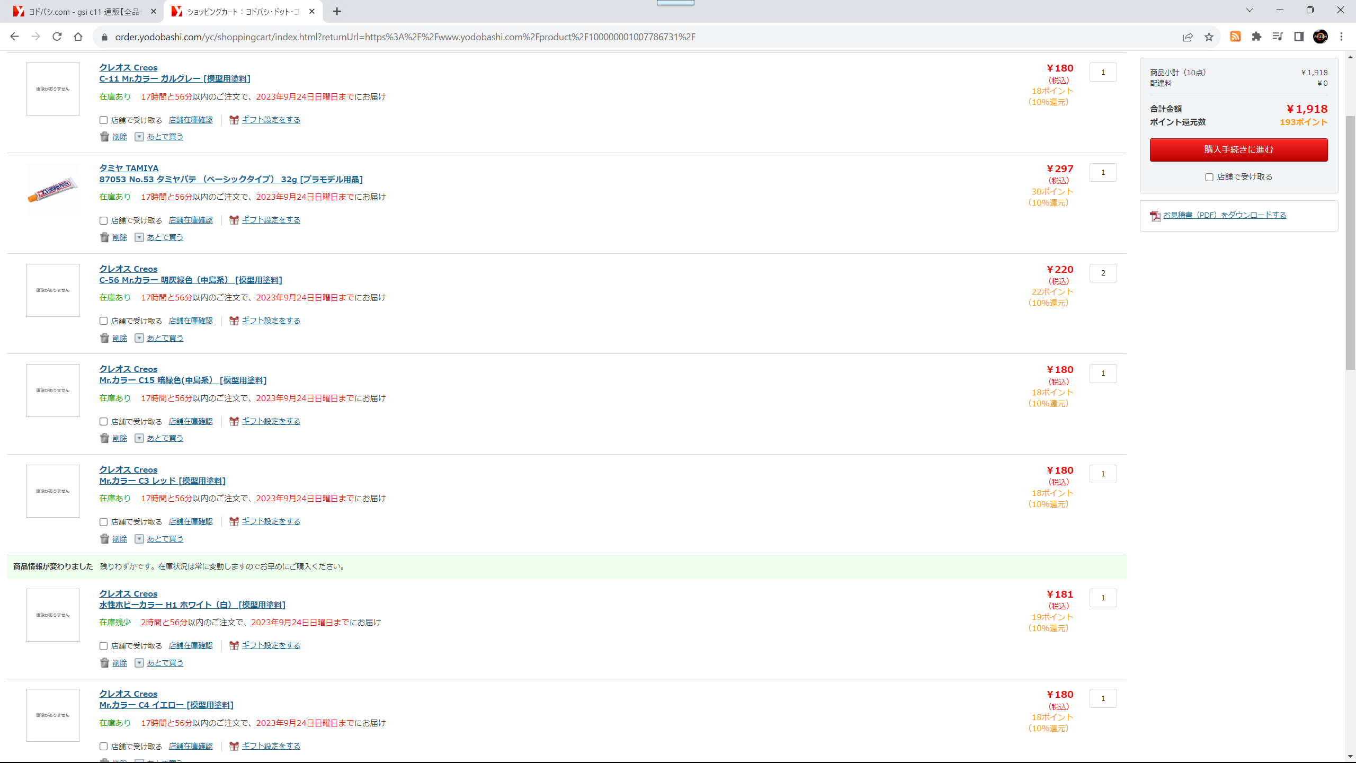Click the trash icon for タミヤパテ

click(104, 237)
